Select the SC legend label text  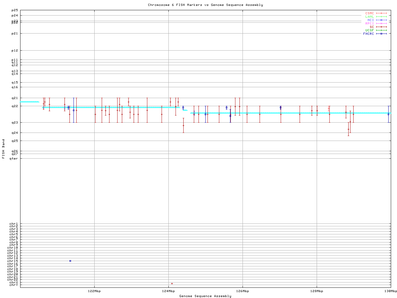coord(372,27)
